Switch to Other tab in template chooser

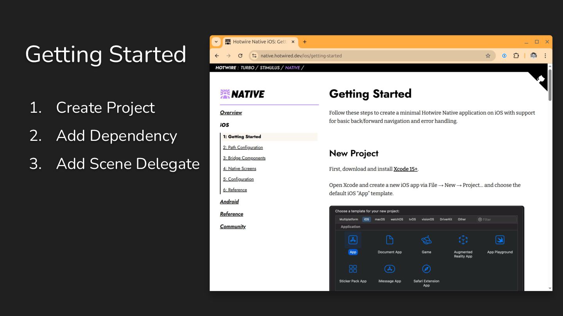462,219
